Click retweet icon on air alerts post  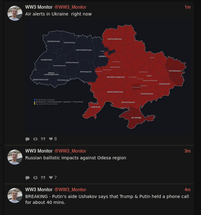pos(35,139)
